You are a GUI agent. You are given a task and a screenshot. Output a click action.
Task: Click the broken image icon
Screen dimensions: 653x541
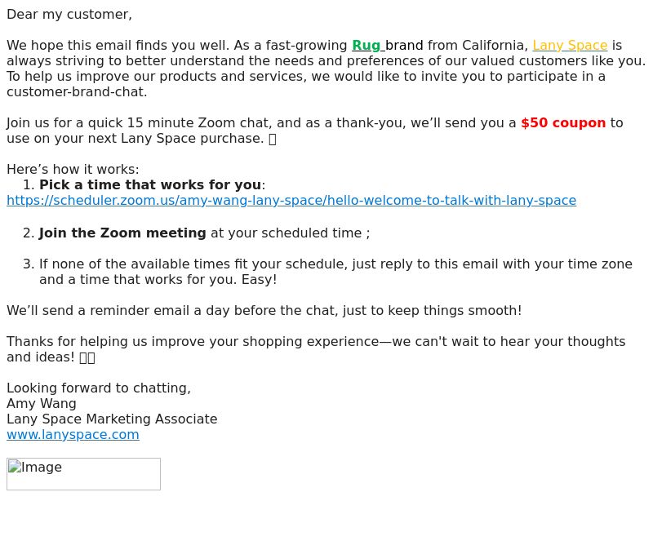[15, 467]
